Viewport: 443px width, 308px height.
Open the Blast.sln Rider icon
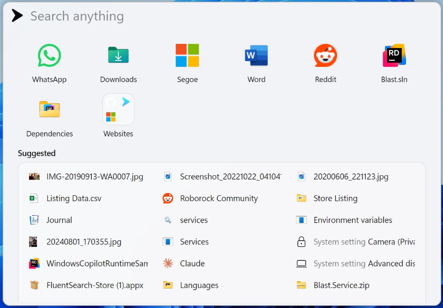[394, 55]
